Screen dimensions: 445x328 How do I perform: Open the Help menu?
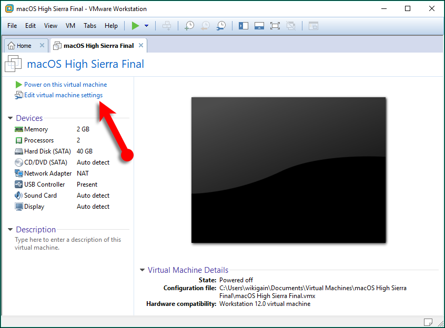point(112,26)
